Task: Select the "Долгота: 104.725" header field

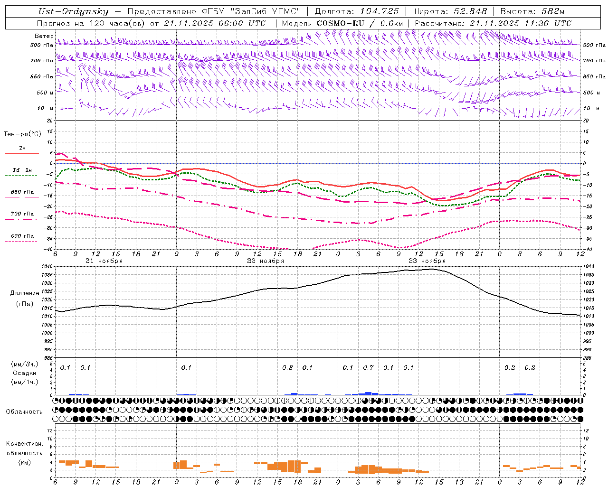Action: 357,12
